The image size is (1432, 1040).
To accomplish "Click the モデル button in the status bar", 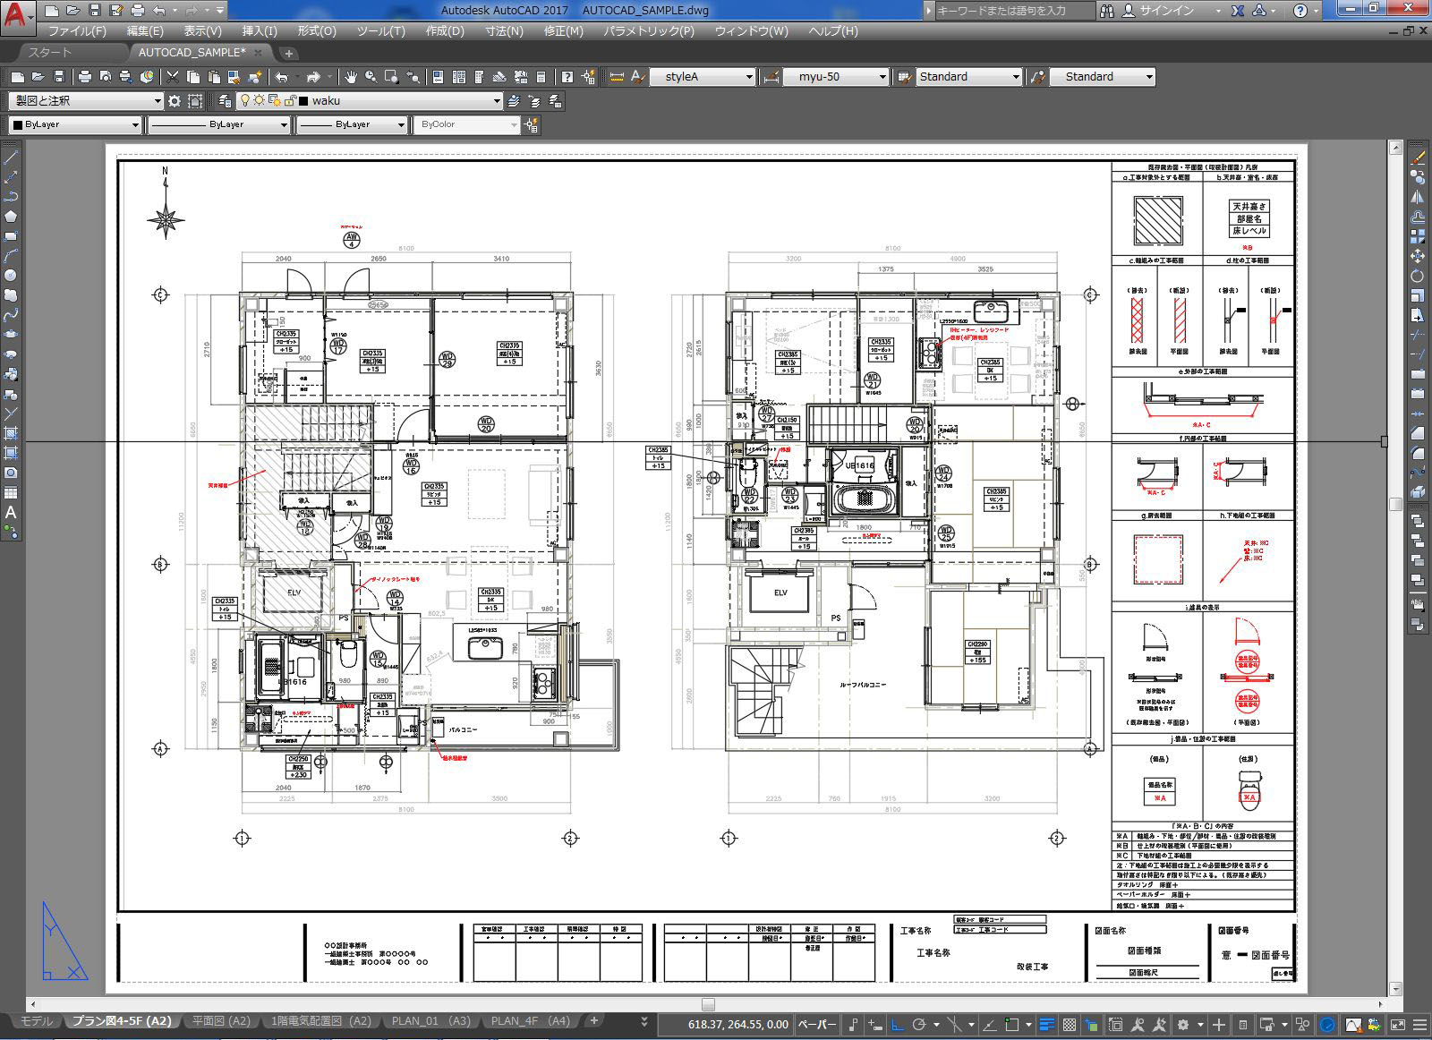I will pos(38,1020).
